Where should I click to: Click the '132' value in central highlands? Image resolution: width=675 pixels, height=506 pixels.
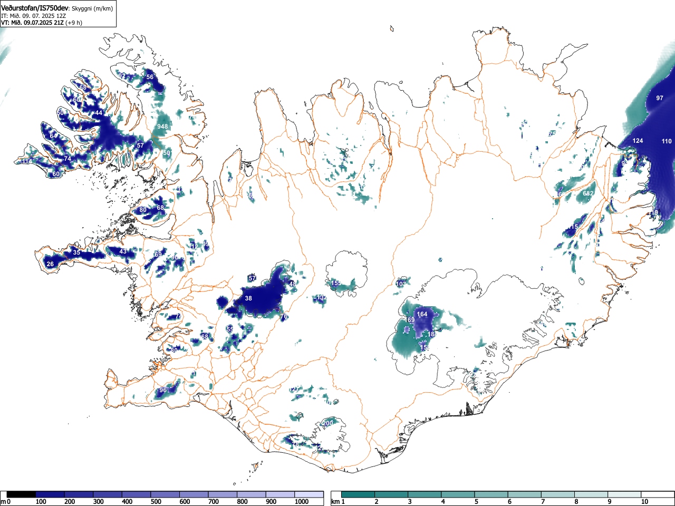(322, 298)
